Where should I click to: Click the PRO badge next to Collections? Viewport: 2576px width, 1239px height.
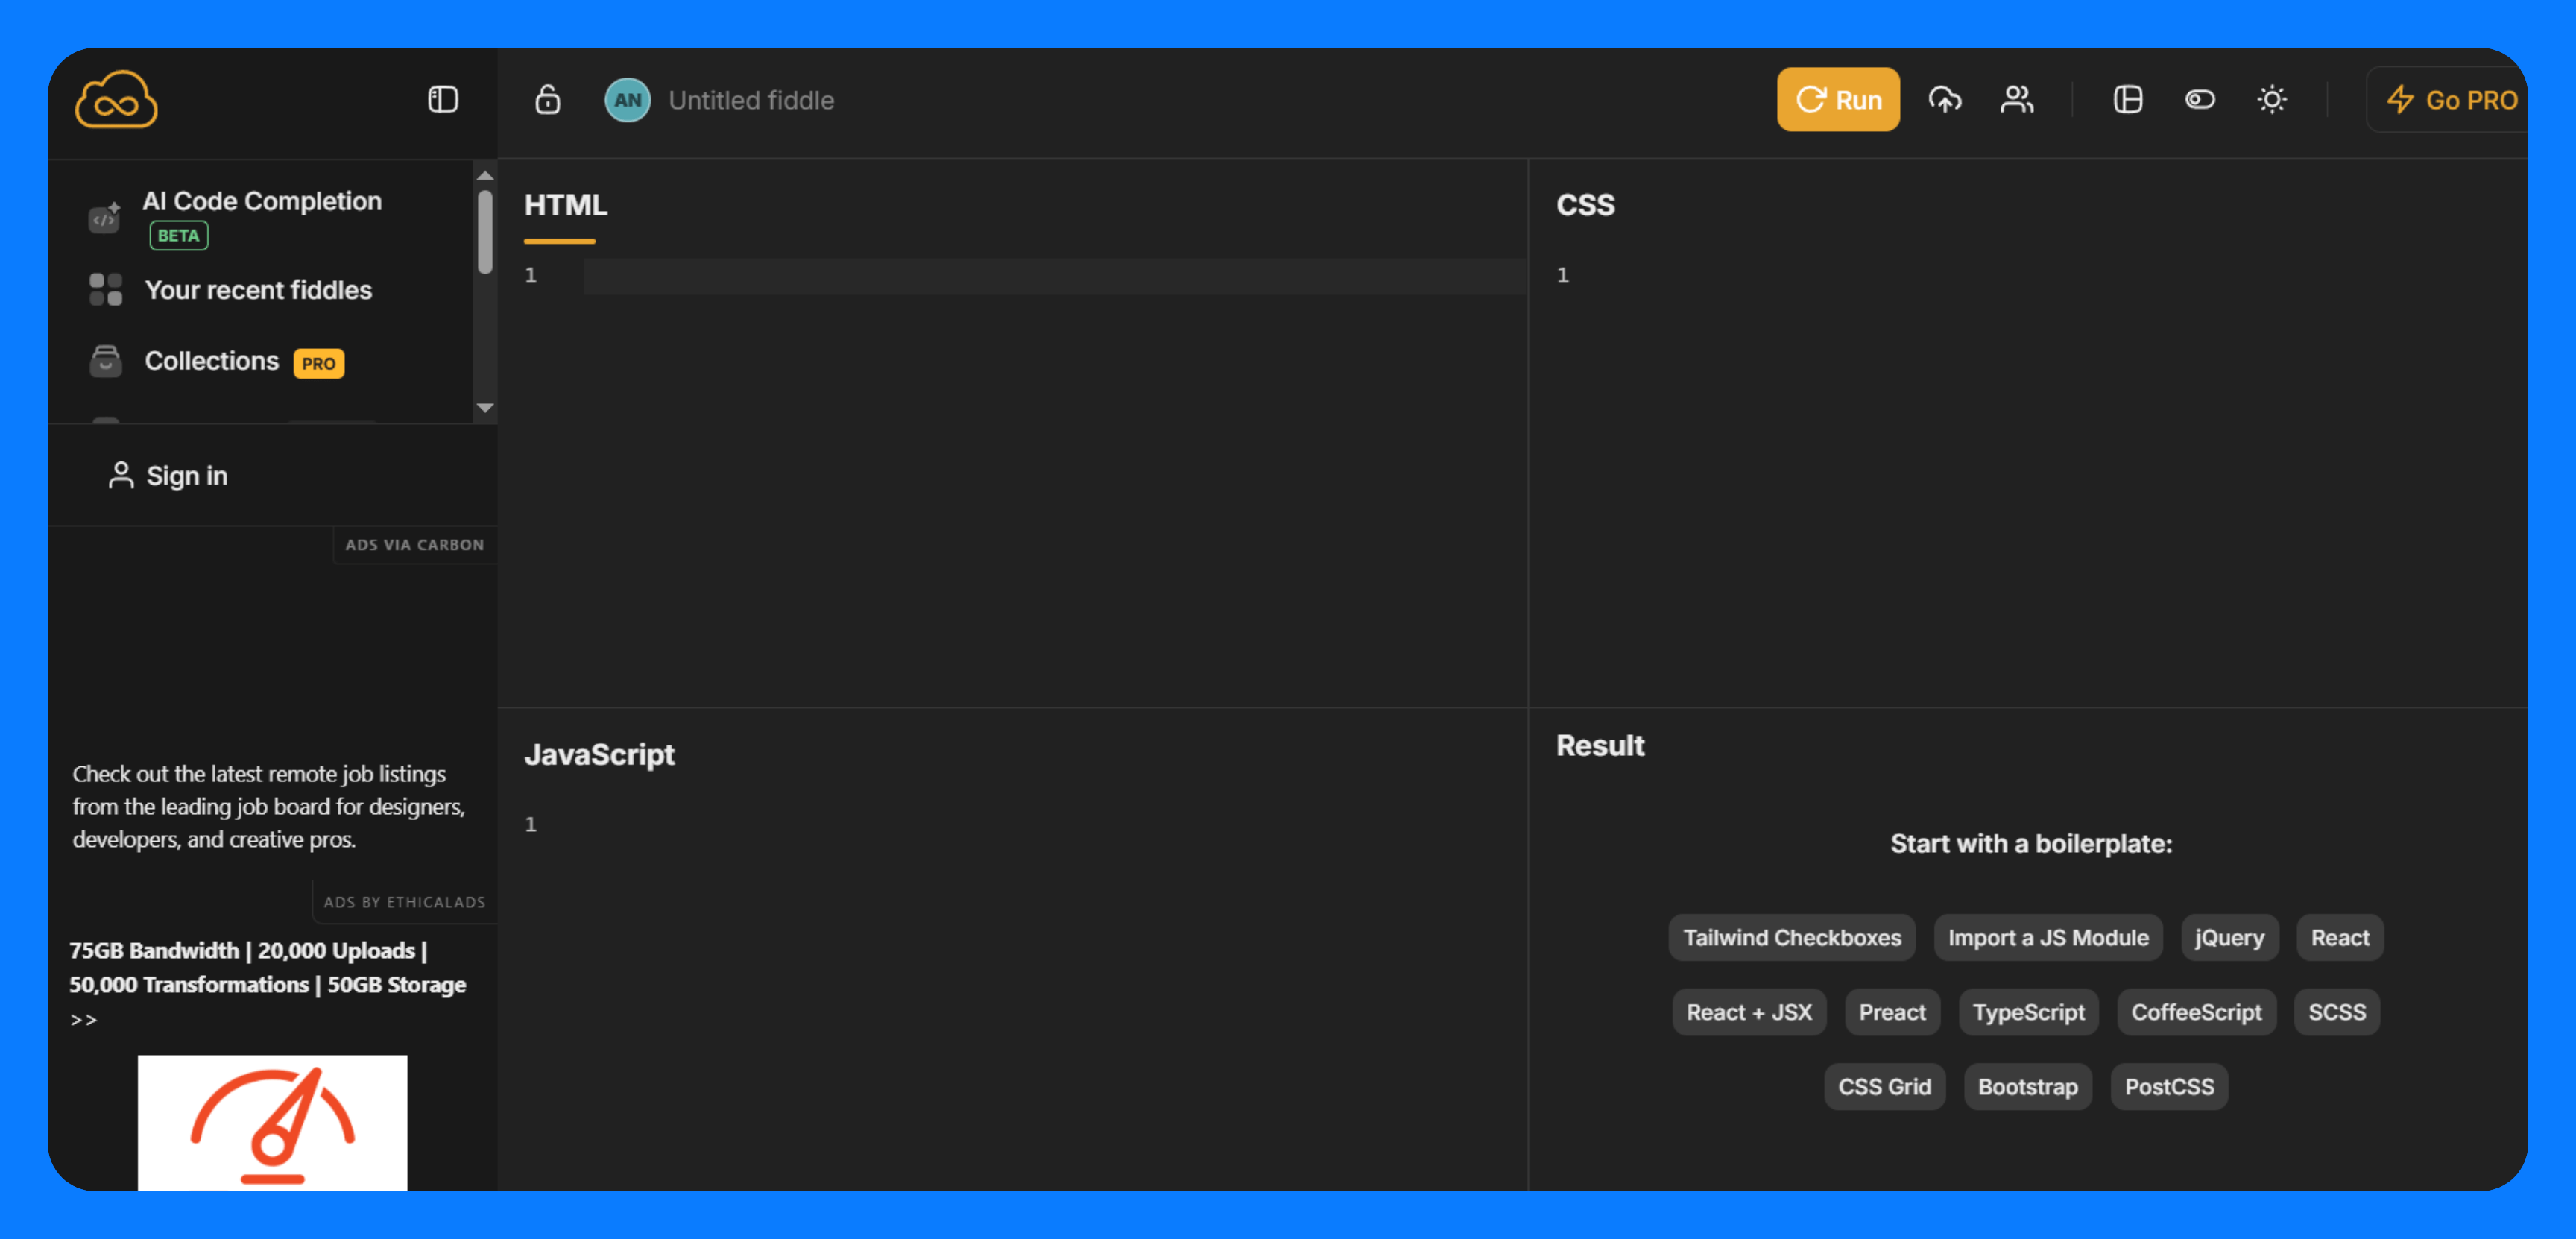[318, 363]
